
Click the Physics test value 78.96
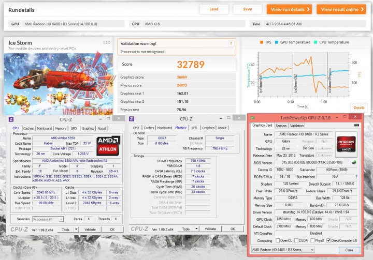click(x=181, y=110)
